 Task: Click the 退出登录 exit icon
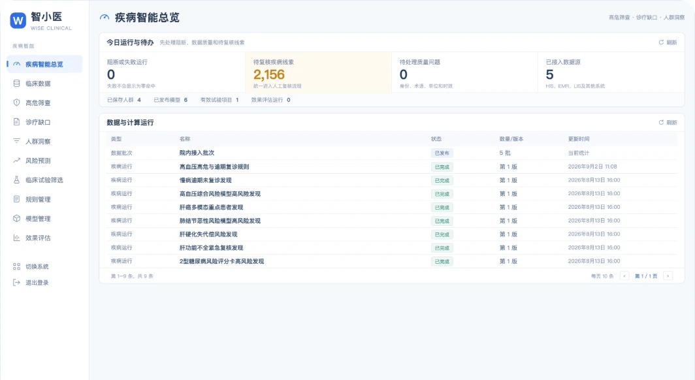pos(16,283)
